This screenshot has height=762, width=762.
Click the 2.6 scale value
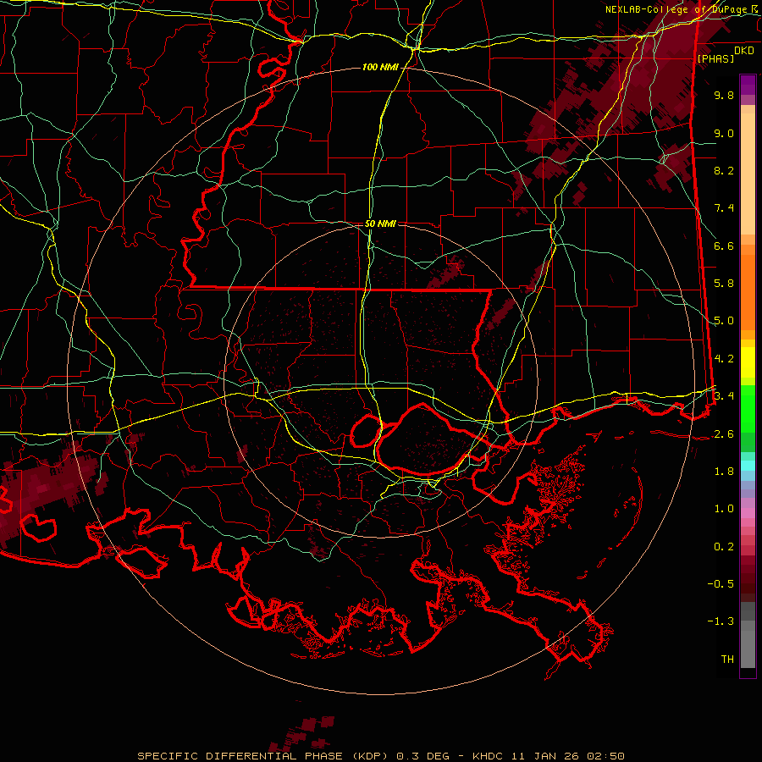[724, 434]
